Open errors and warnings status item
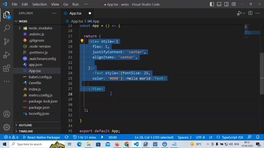 [11, 137]
